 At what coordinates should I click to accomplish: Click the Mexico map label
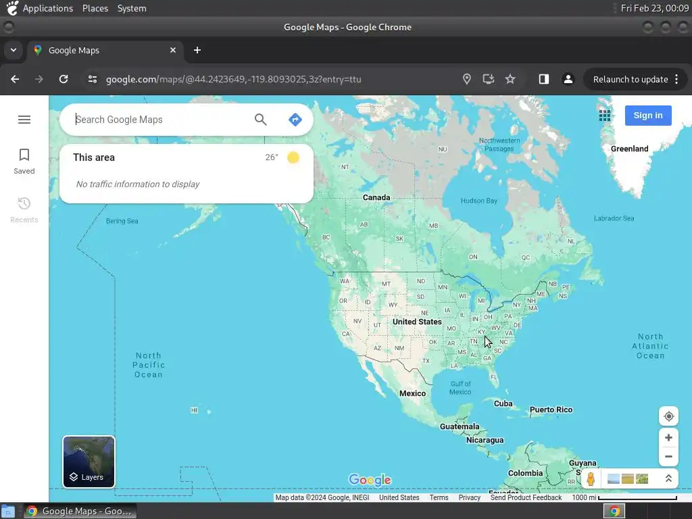point(413,393)
